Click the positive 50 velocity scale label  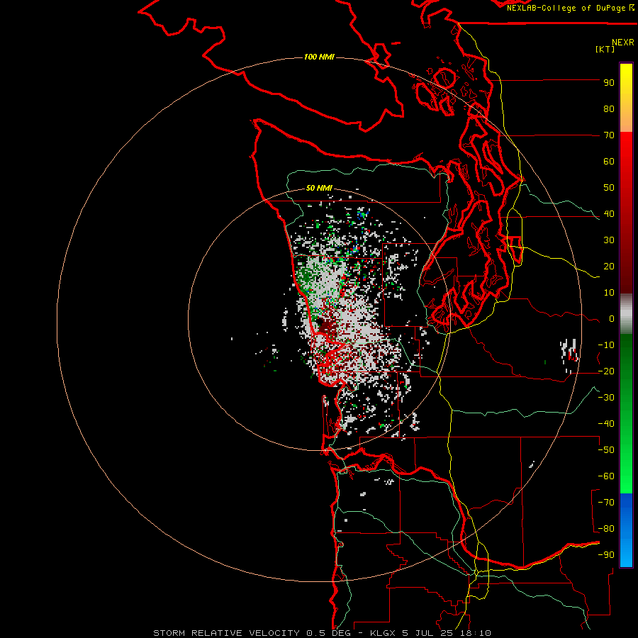click(609, 188)
